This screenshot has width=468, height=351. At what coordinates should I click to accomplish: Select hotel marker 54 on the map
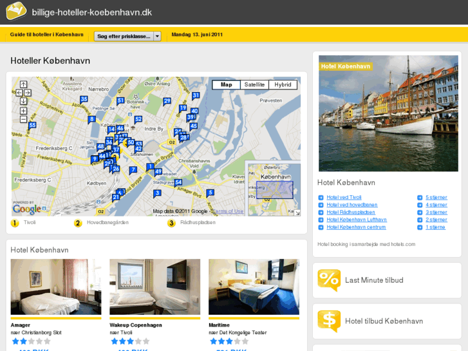click(178, 182)
